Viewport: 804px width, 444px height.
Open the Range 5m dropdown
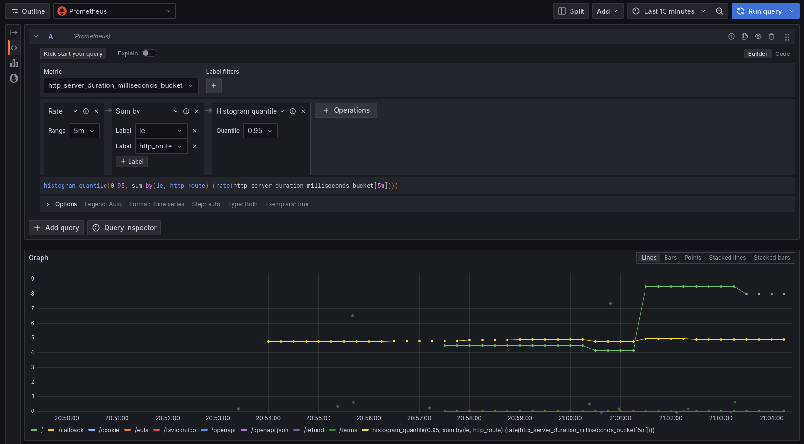(x=85, y=131)
